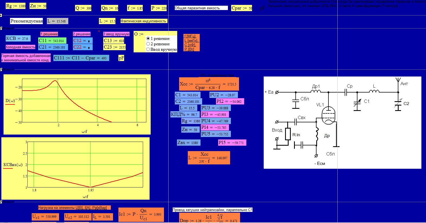Select the КСВвх(ω) SWR graph

click(76, 168)
